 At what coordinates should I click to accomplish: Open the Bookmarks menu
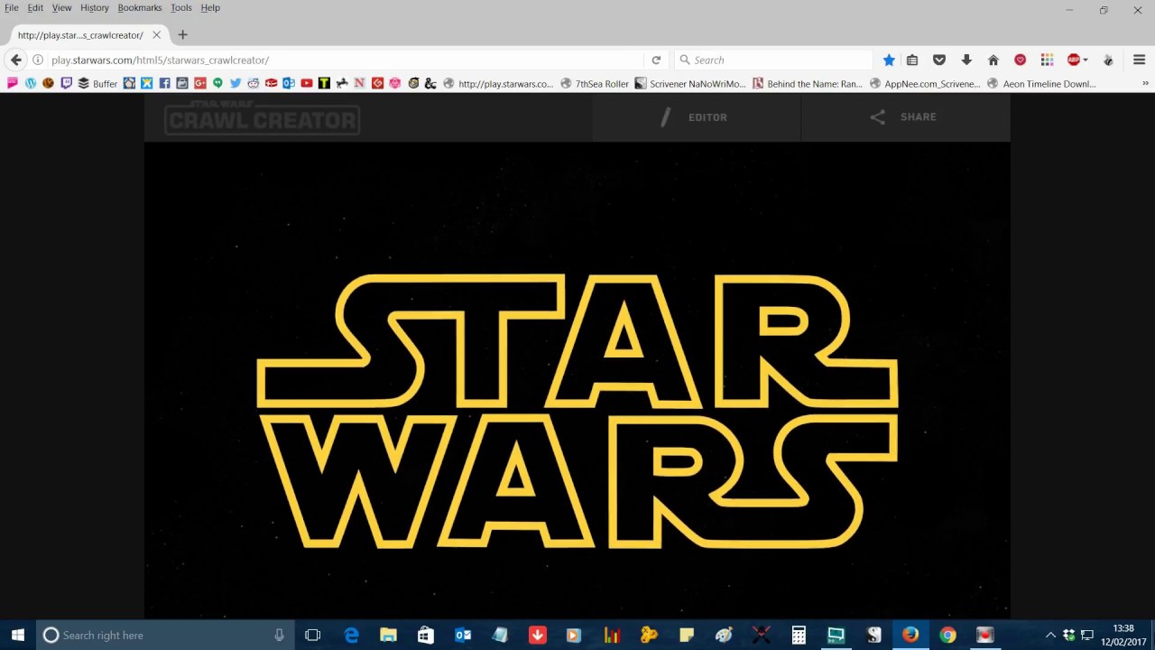[140, 7]
